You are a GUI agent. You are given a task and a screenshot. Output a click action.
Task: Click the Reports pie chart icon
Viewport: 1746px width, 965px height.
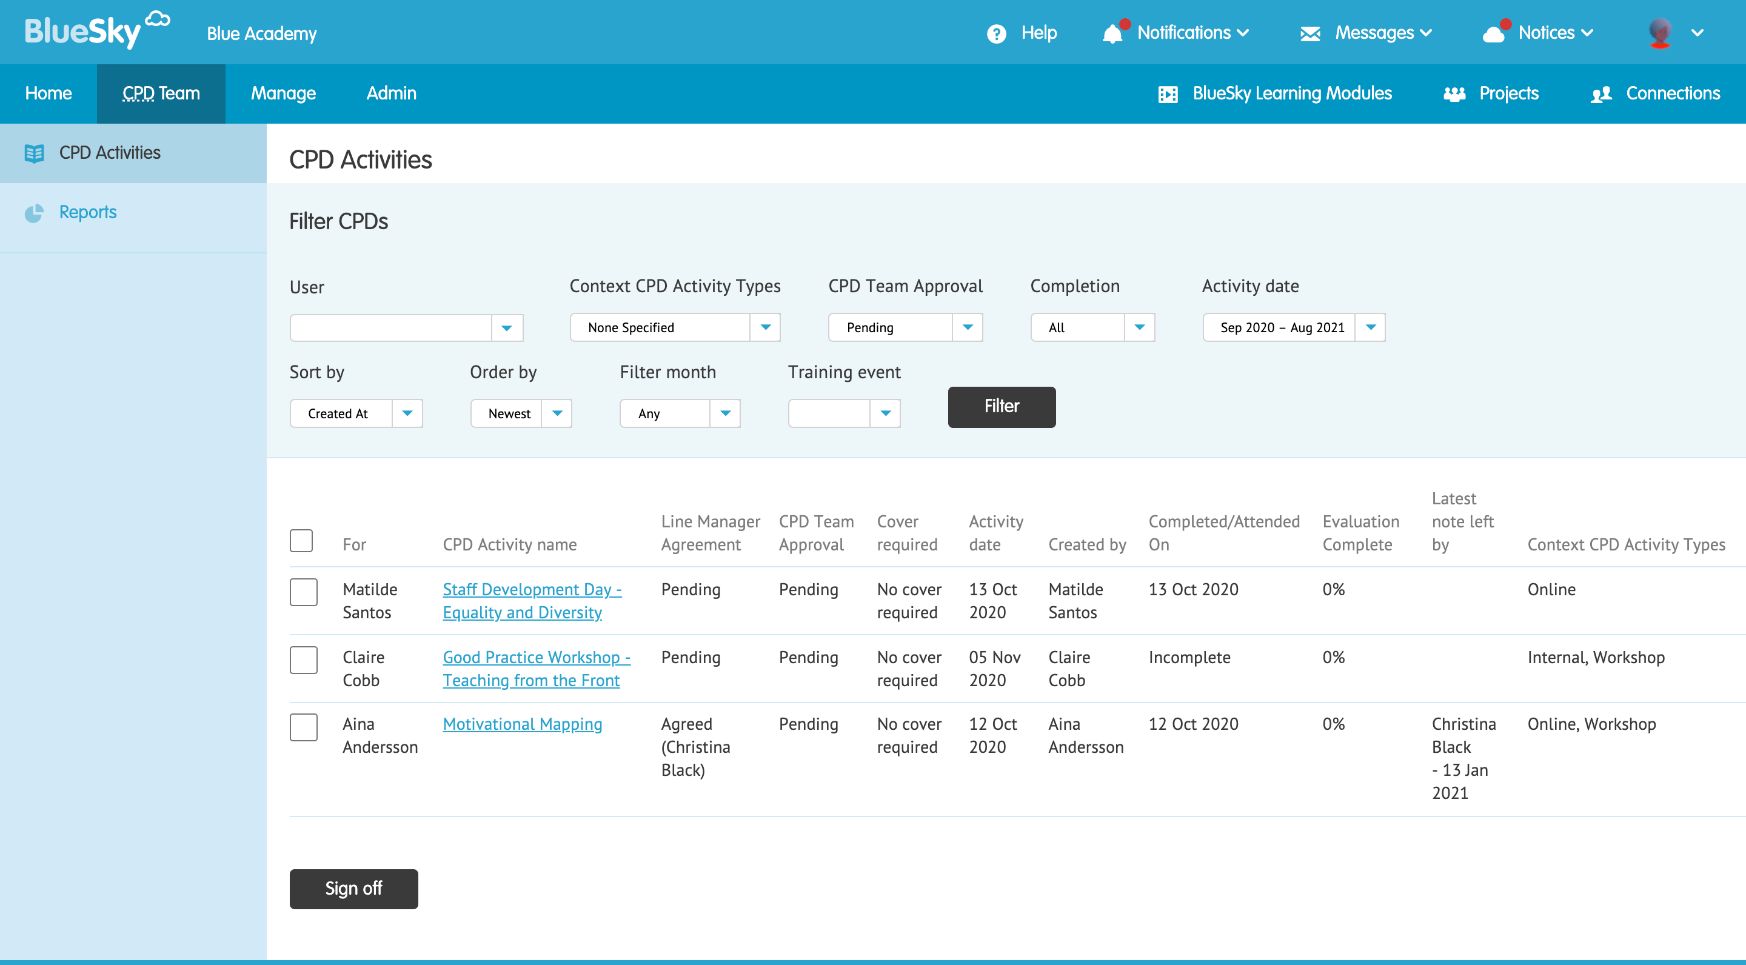[34, 213]
